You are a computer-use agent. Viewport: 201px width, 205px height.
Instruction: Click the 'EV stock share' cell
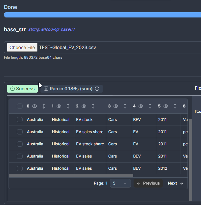click(x=90, y=144)
